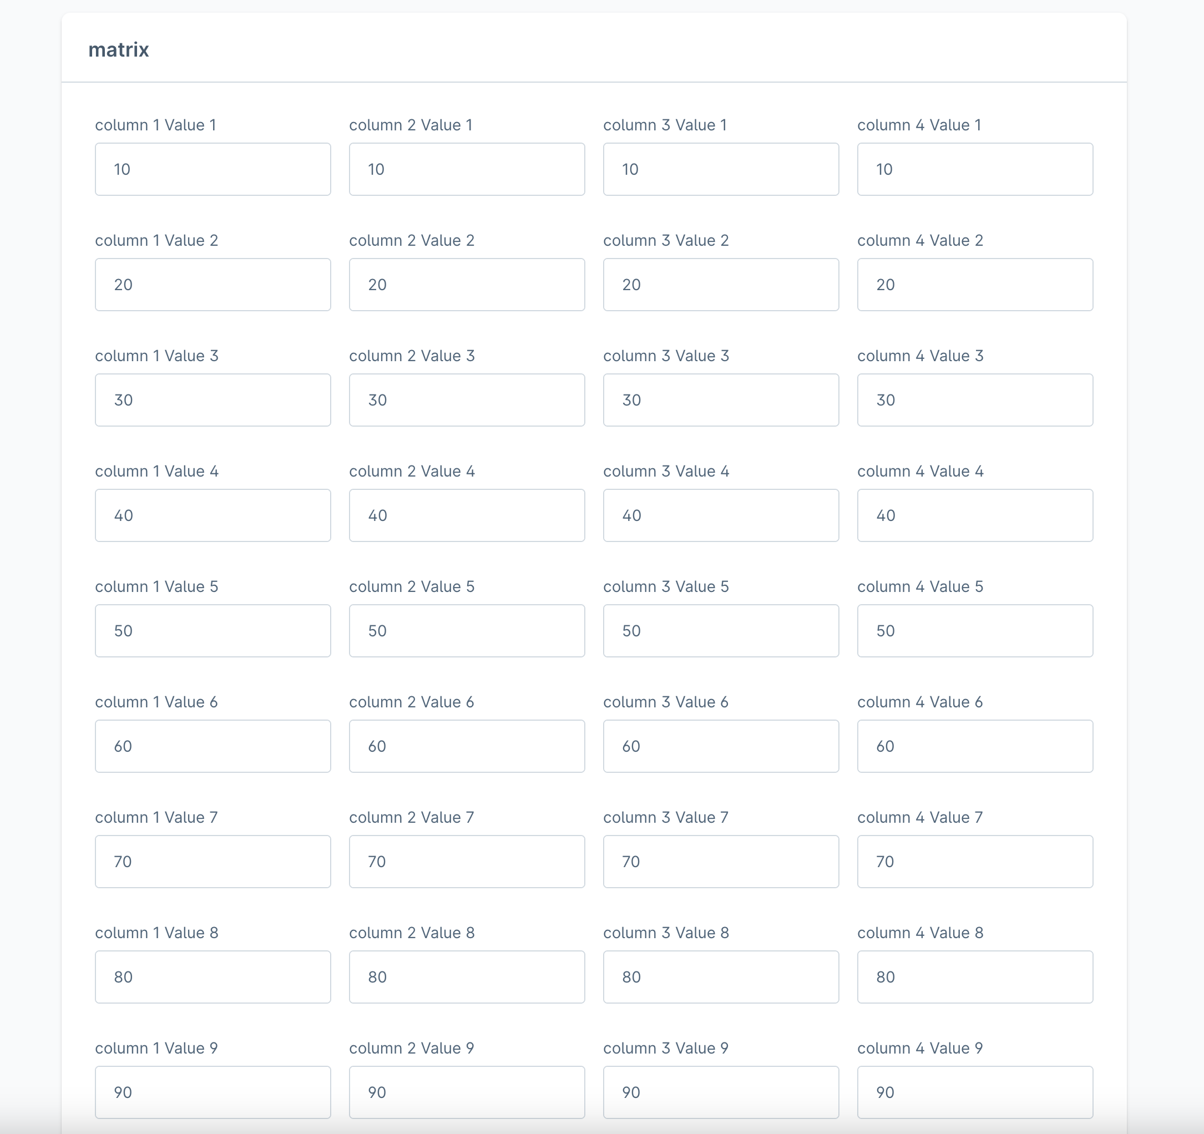Edit the column 3 Value 8 field
1204x1134 pixels.
pyautogui.click(x=721, y=976)
